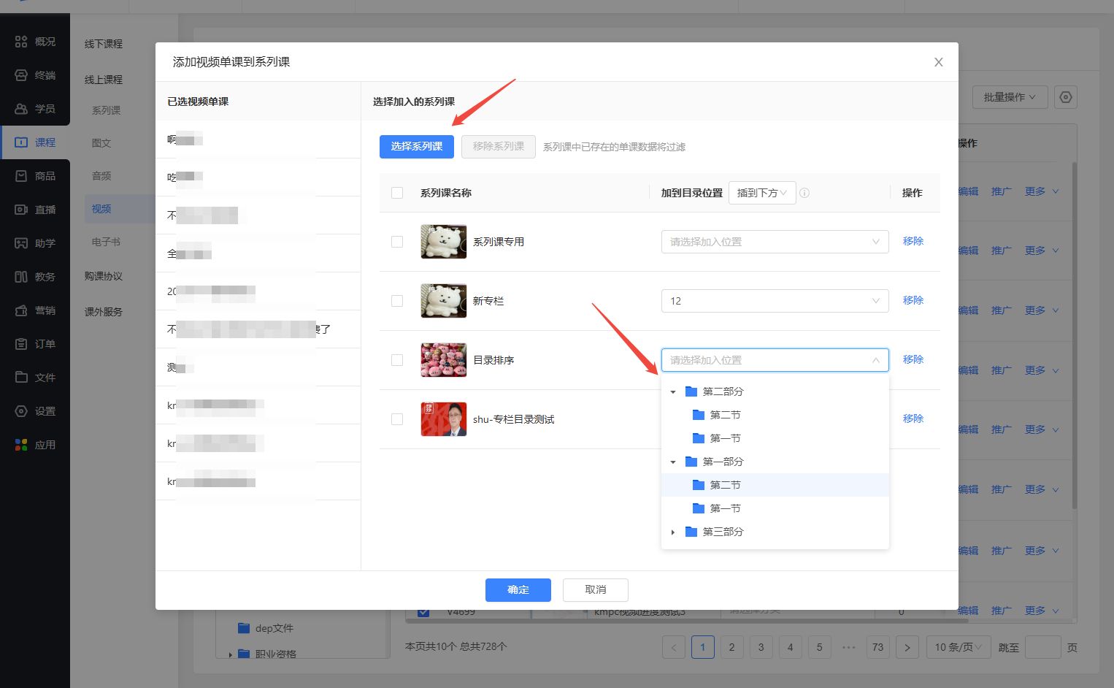The image size is (1114, 688).
Task: Click the 概况 overview icon in sidebar
Action: (21, 42)
